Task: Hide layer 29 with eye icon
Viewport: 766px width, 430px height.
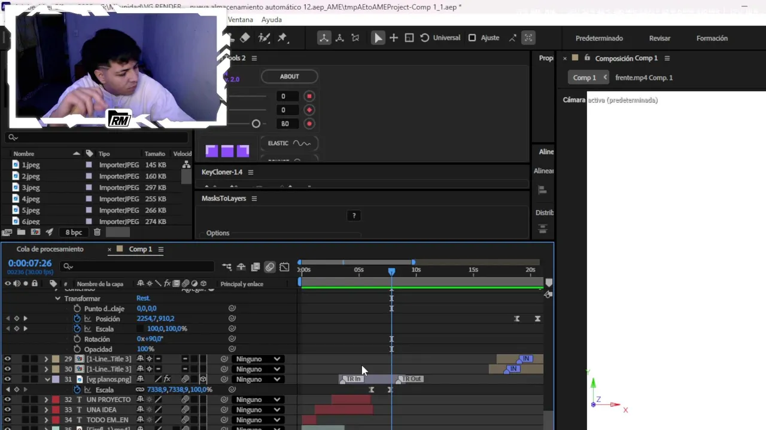Action: point(8,359)
